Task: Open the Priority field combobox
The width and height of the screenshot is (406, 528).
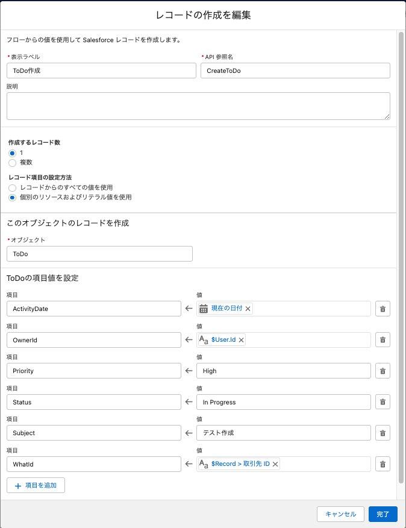Action: coord(94,371)
